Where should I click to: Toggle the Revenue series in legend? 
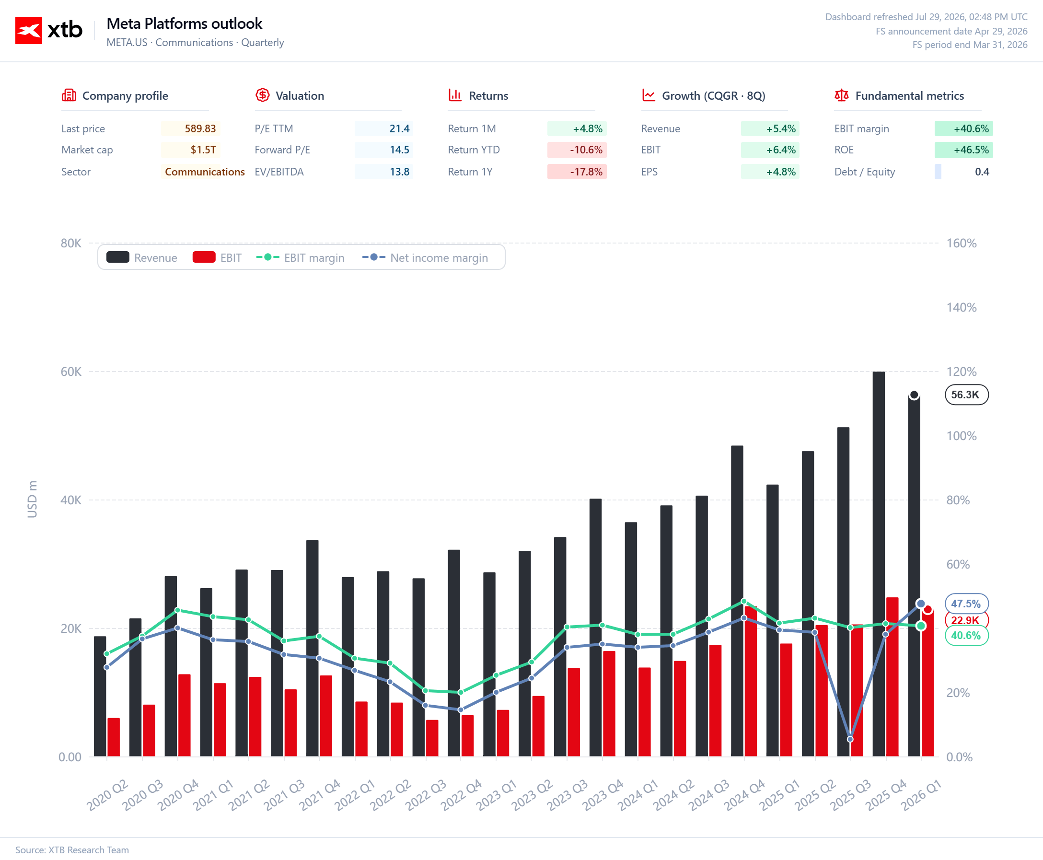142,257
